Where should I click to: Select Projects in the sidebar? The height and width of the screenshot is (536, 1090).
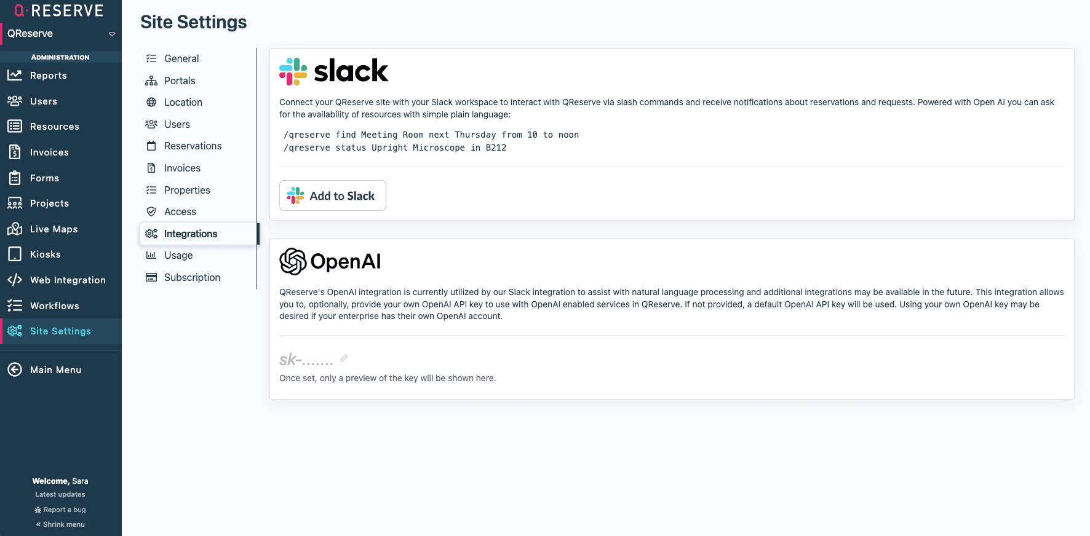click(x=49, y=203)
